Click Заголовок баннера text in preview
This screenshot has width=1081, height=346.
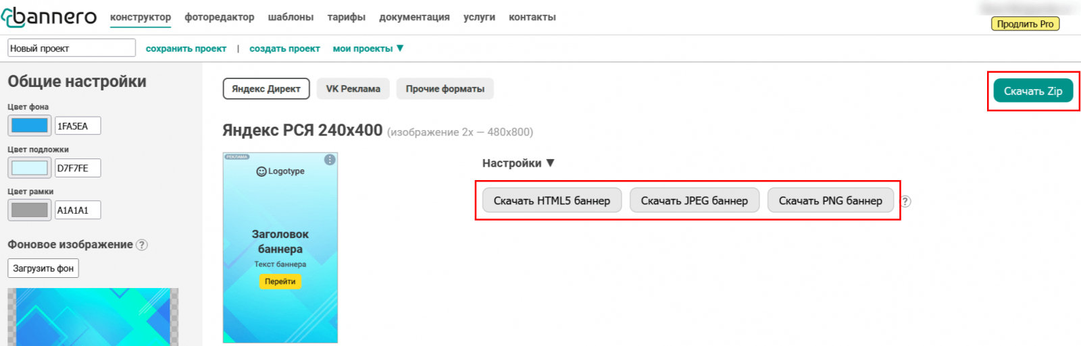pos(280,241)
